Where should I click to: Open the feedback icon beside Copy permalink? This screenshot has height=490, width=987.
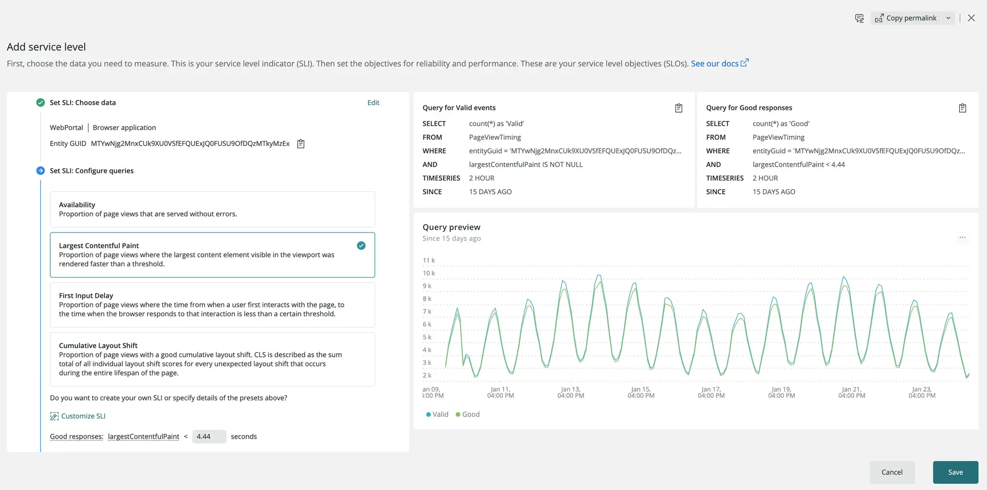click(859, 18)
